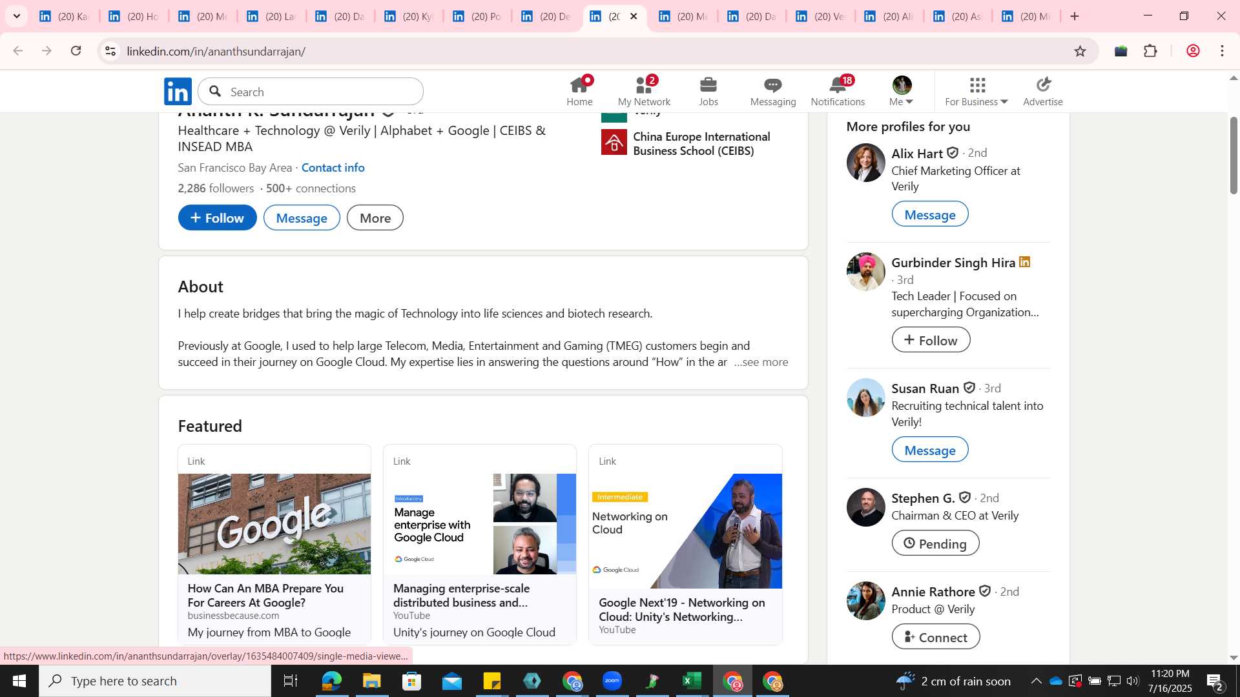Open the Advertise link icon
The width and height of the screenshot is (1240, 697).
point(1043,91)
